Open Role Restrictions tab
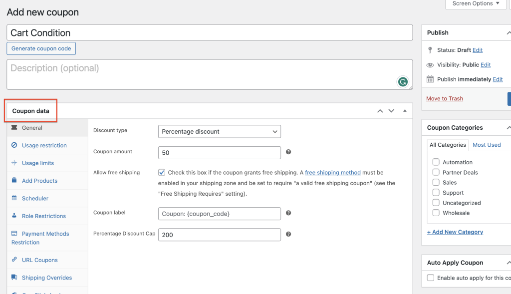The height and width of the screenshot is (294, 511). 47,216
